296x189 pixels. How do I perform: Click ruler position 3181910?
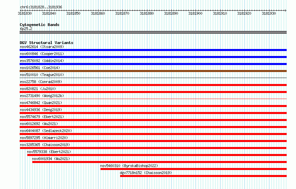220,13
